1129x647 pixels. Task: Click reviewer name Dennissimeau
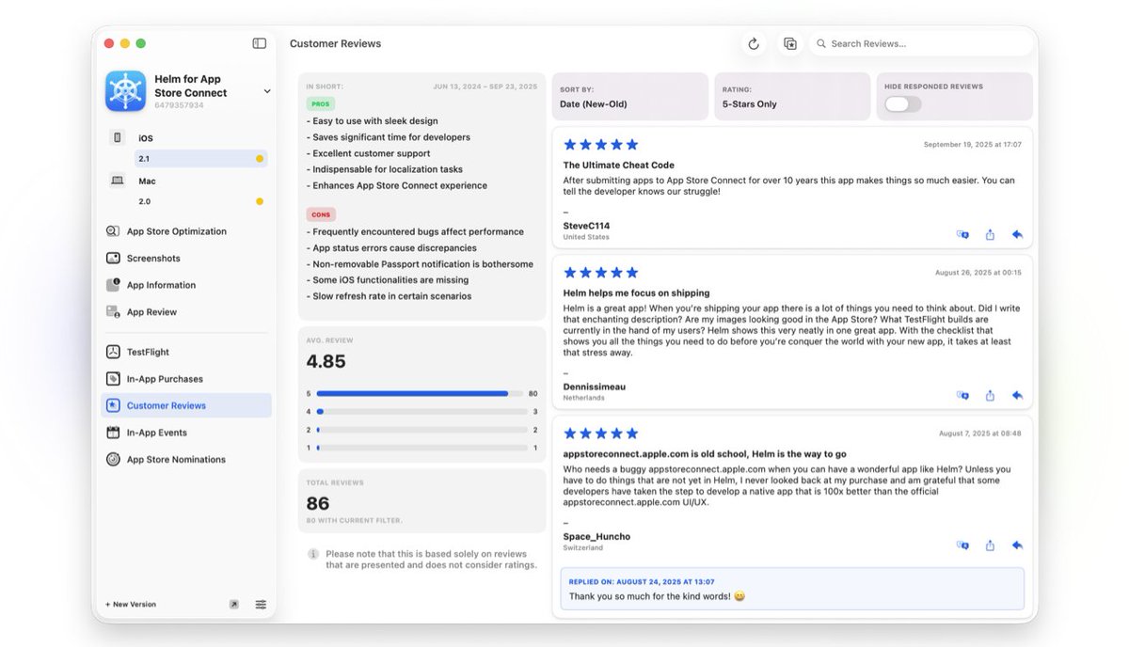pos(595,387)
